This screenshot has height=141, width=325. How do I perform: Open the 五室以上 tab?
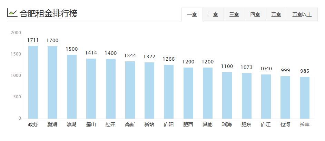[302, 14]
